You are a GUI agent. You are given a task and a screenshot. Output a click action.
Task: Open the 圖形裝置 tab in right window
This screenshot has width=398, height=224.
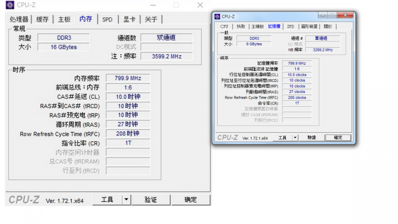(x=309, y=27)
